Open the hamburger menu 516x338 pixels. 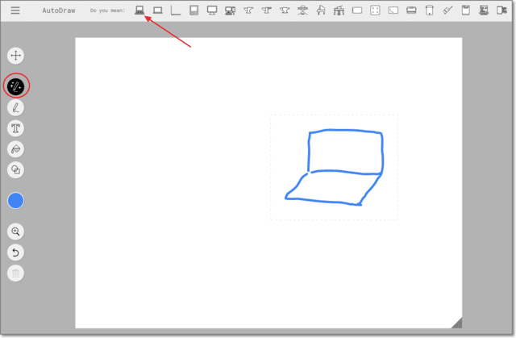coord(15,11)
